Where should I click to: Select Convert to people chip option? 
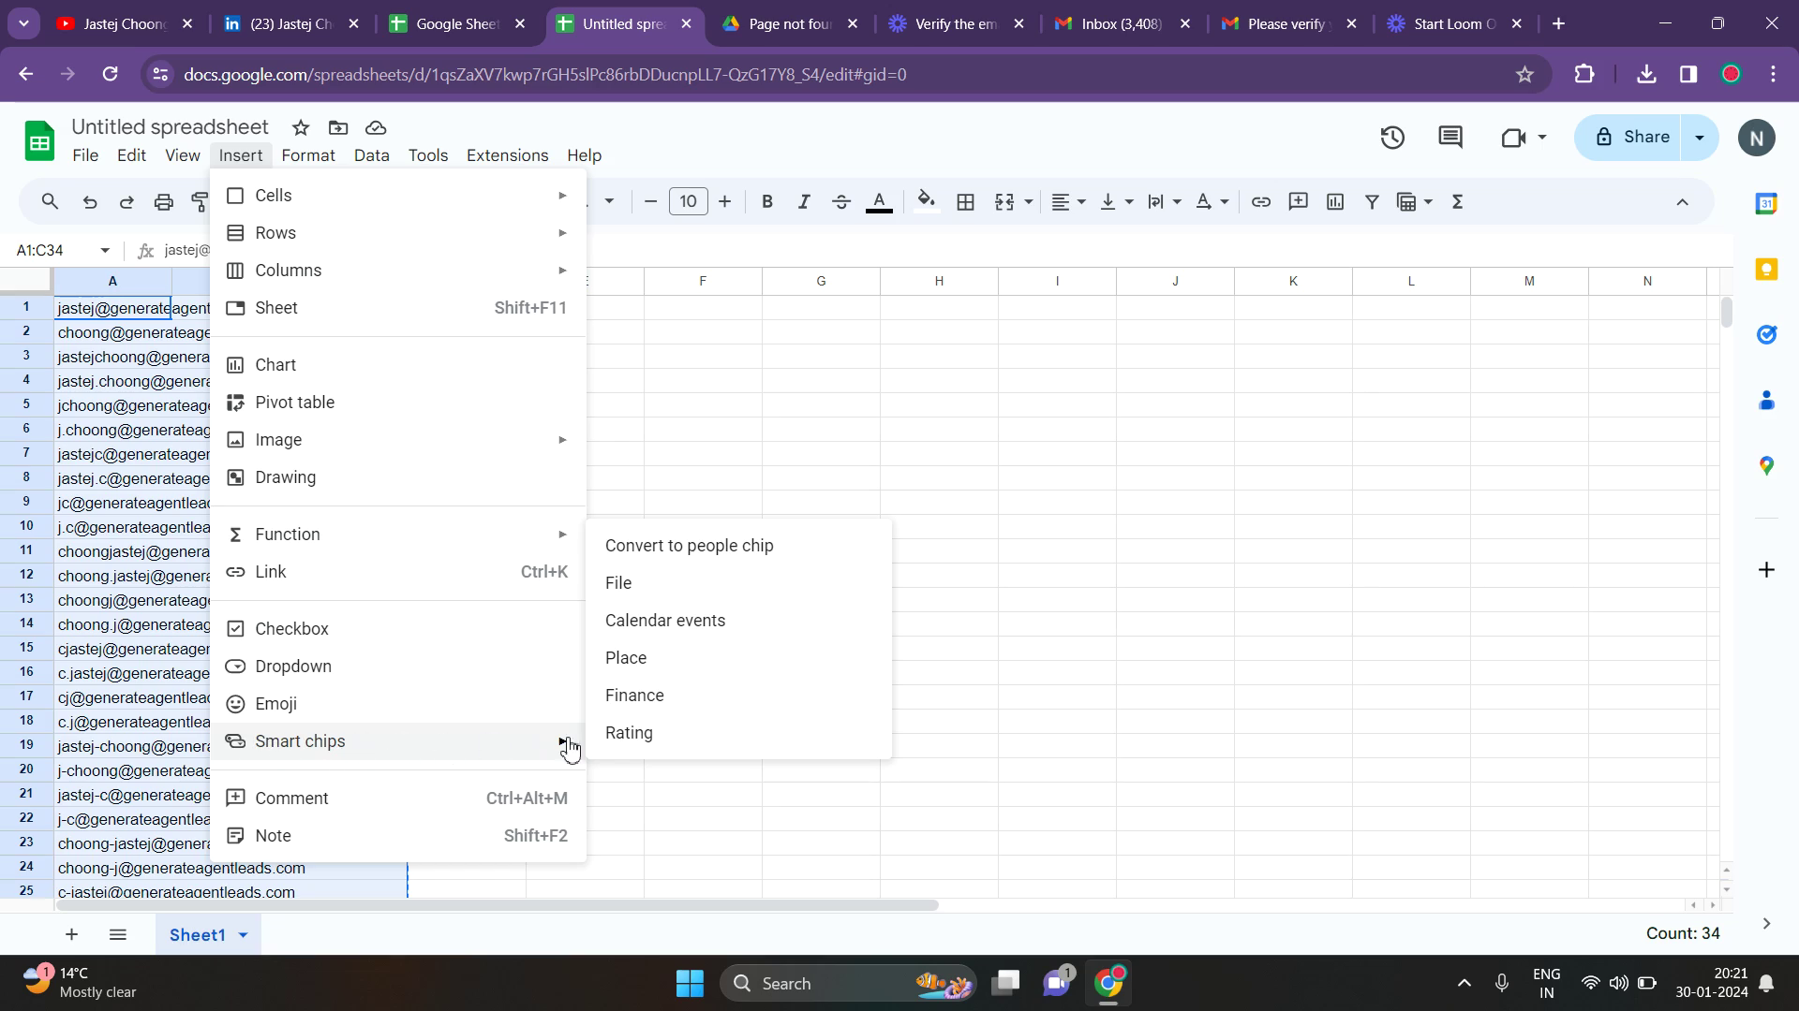689,546
